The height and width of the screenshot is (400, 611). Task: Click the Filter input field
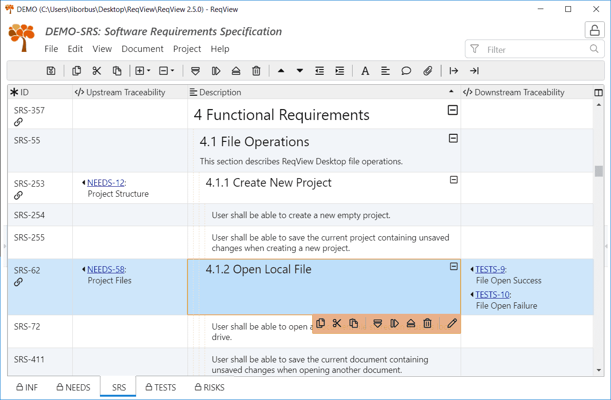pos(533,50)
